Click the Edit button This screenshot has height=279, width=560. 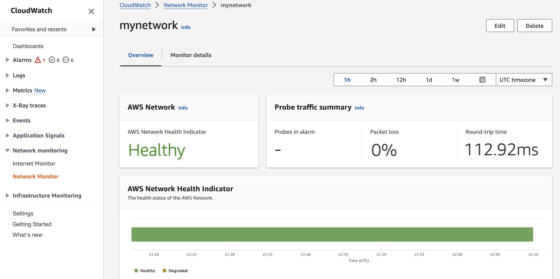click(x=499, y=26)
